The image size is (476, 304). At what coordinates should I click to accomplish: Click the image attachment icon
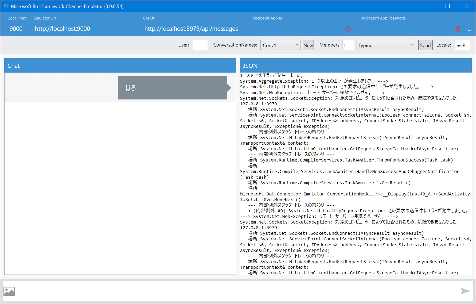tap(9, 291)
